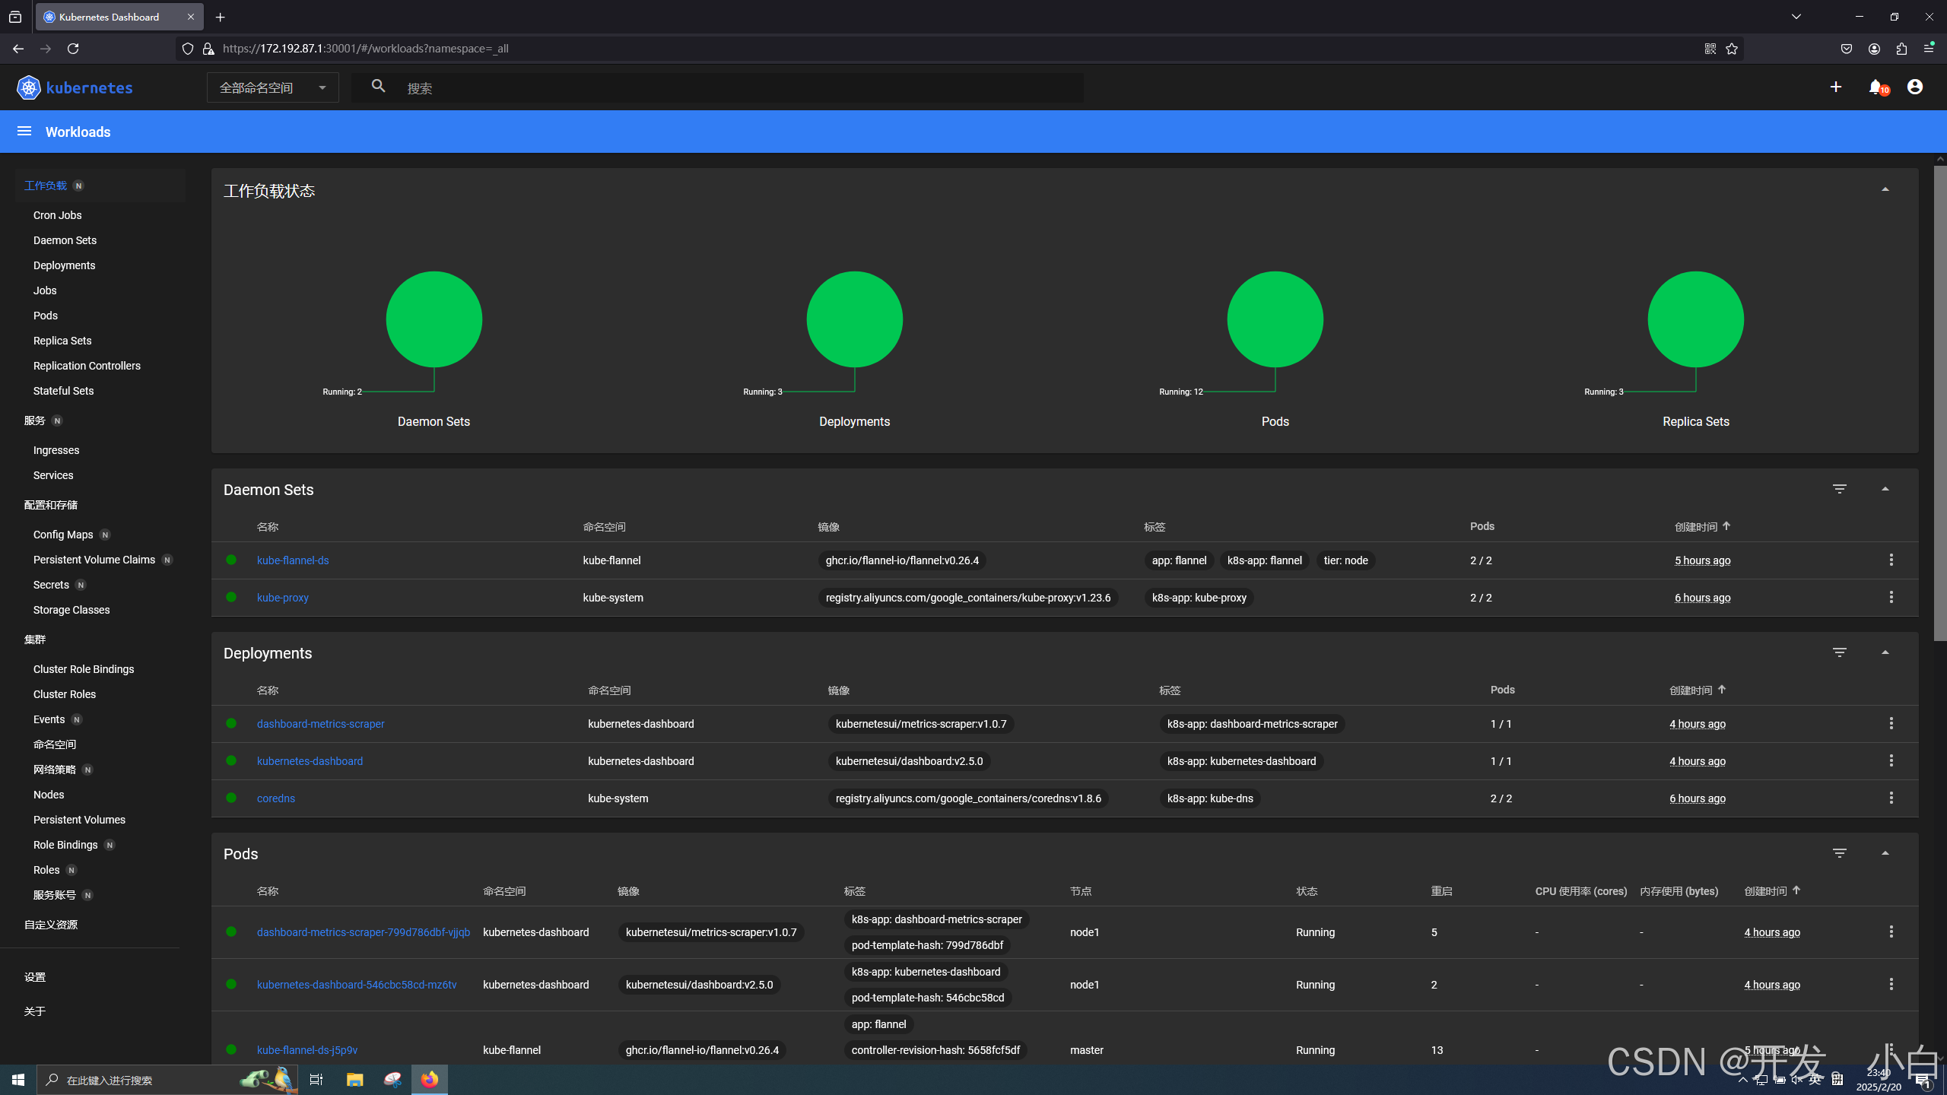Viewport: 1947px width, 1095px height.
Task: Click the plus create resource icon
Action: coord(1835,87)
